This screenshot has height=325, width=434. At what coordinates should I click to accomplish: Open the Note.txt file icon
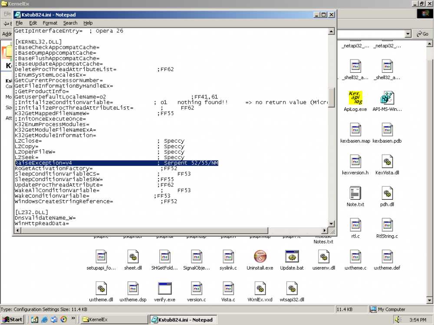[355, 193]
